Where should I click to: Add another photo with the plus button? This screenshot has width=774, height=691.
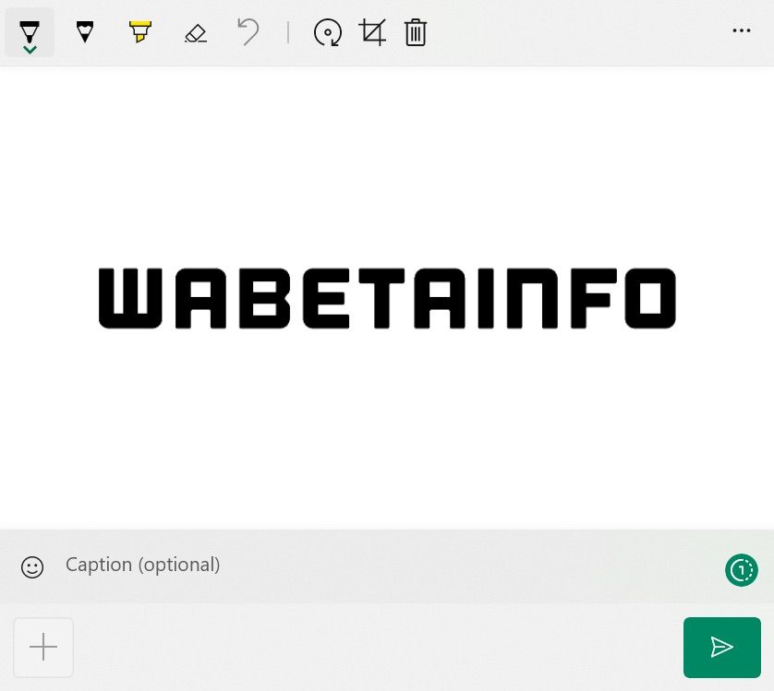click(42, 647)
